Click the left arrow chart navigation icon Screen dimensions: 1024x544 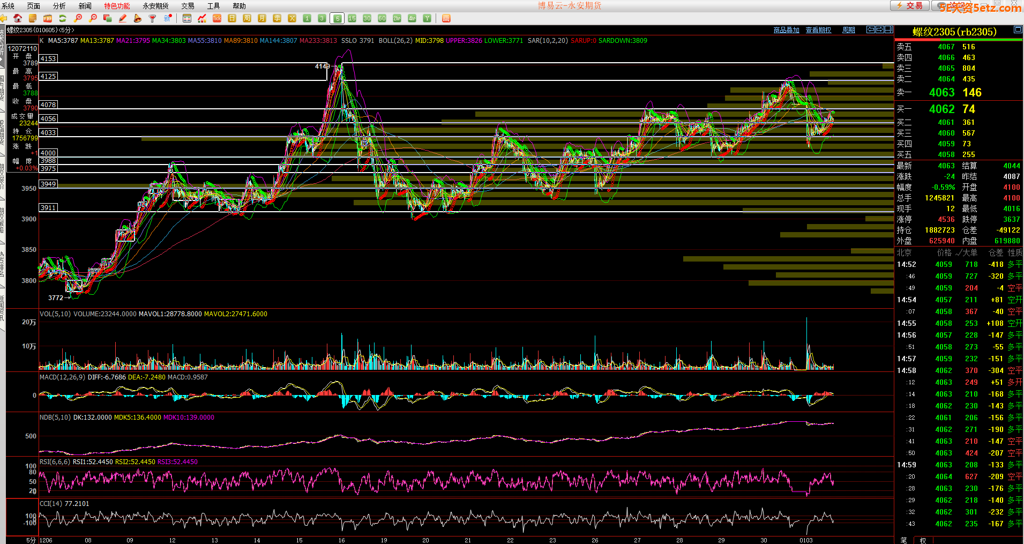(x=871, y=29)
